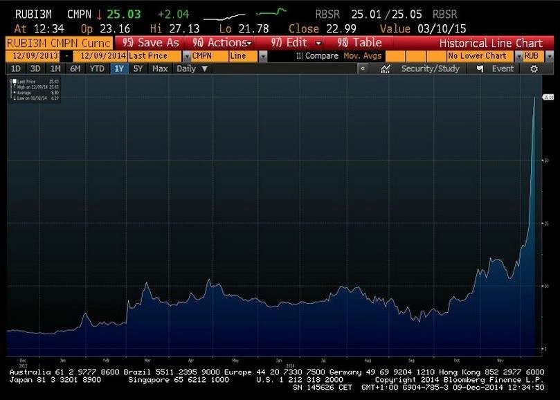This screenshot has height=400, width=560.
Task: Switch to the YTD range
Action: [x=97, y=69]
